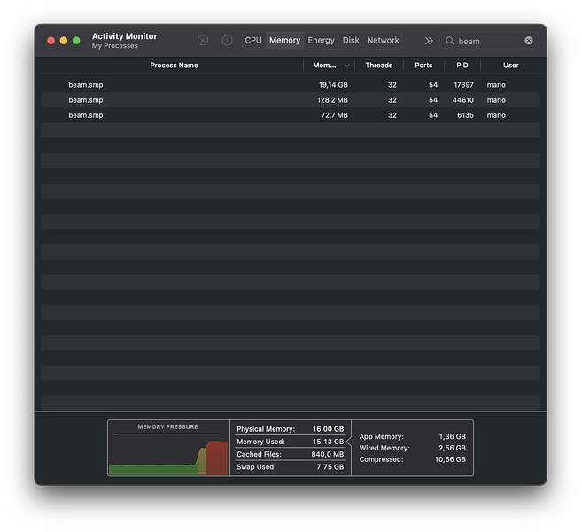
Task: Sort by the Process Name column
Action: pos(174,66)
